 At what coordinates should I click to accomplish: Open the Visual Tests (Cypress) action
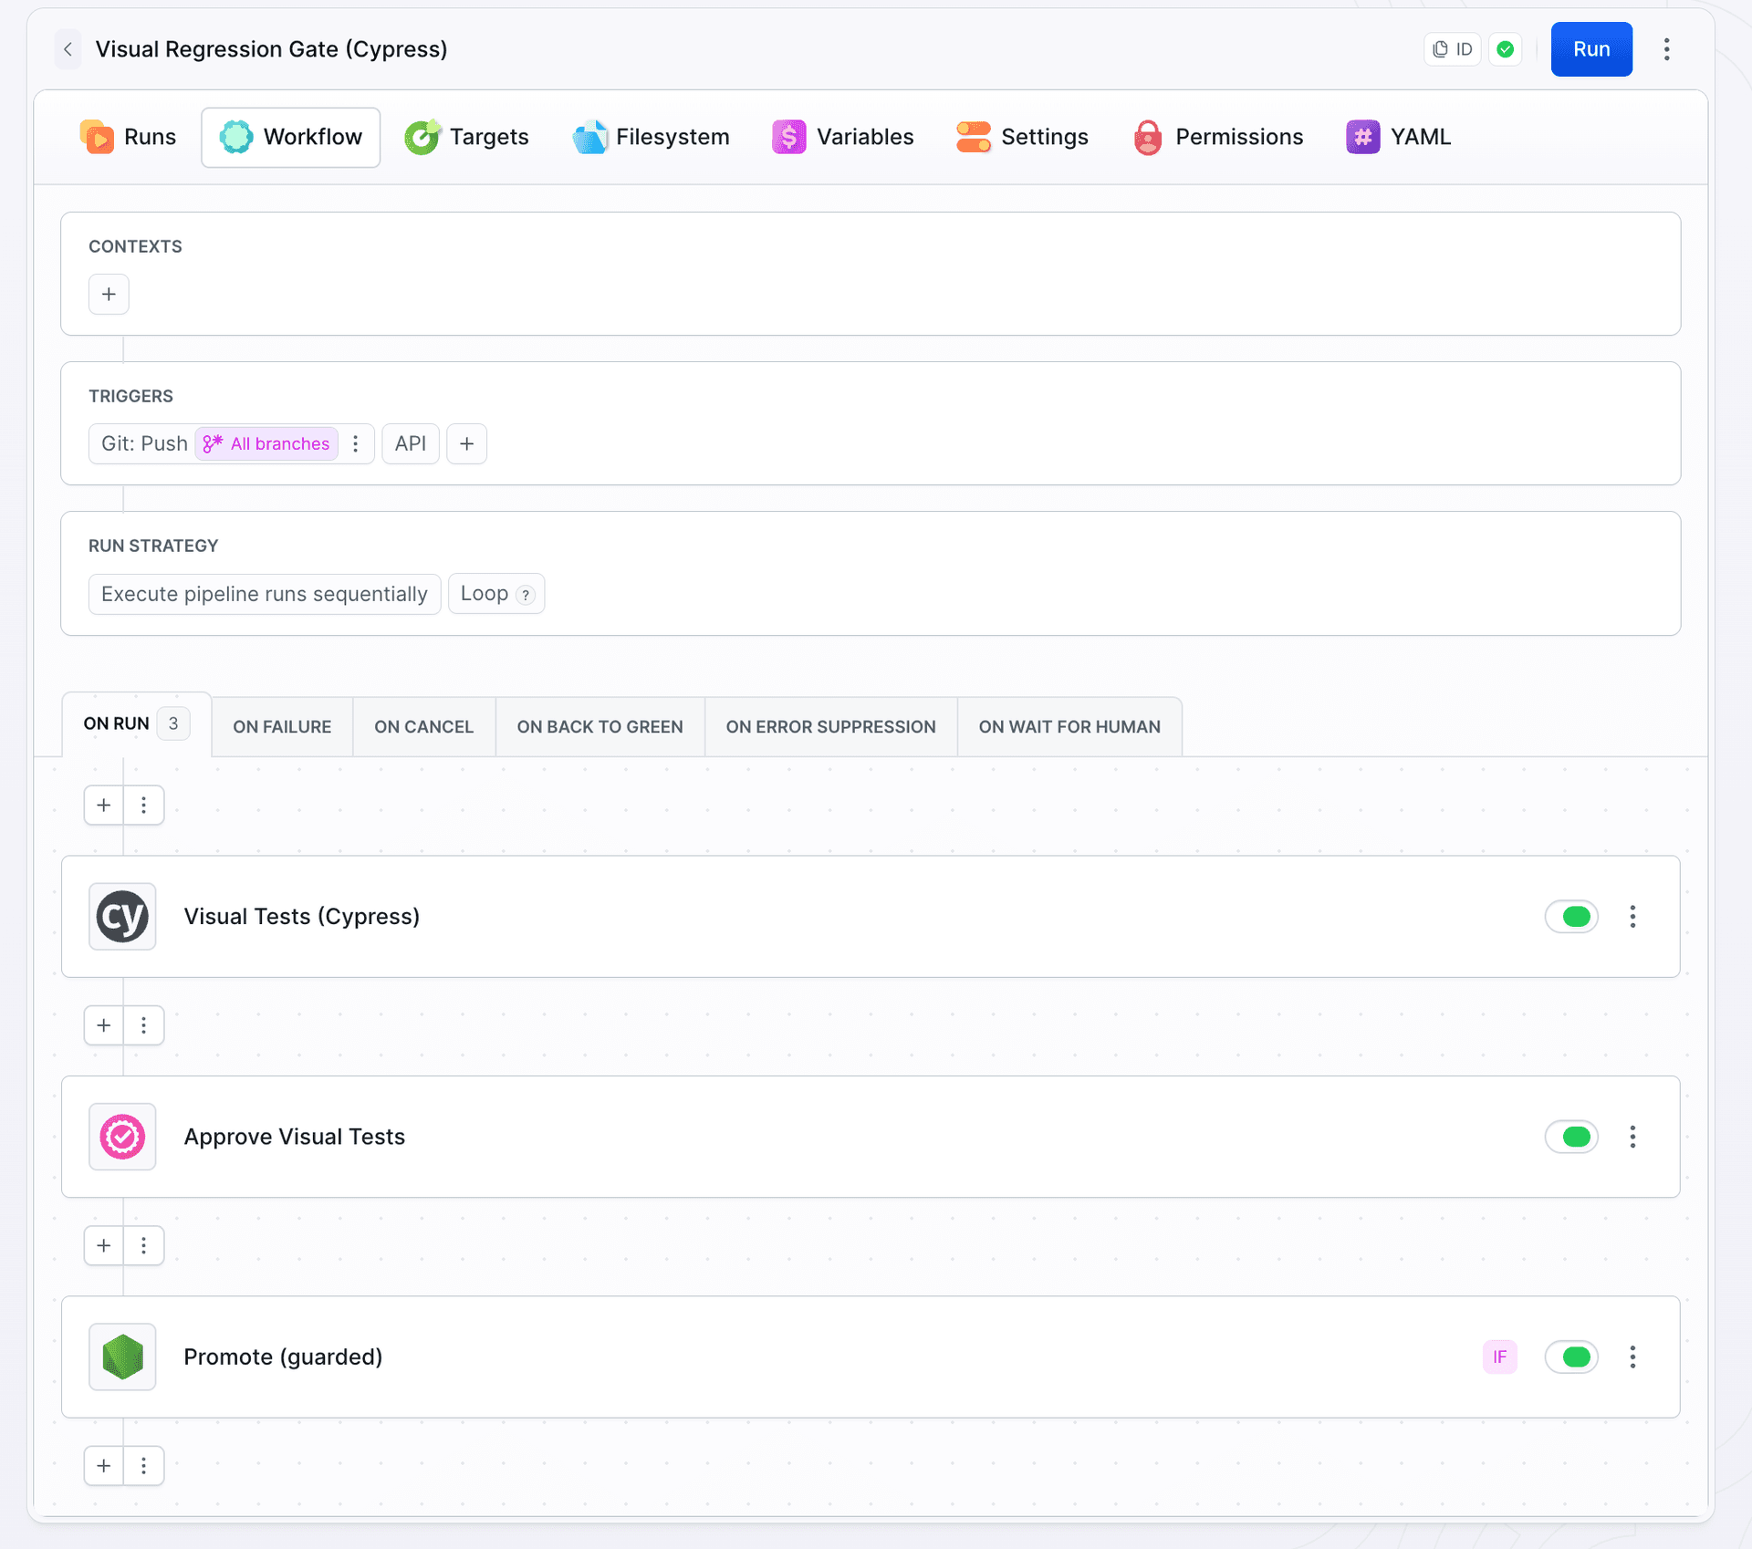[x=871, y=917]
